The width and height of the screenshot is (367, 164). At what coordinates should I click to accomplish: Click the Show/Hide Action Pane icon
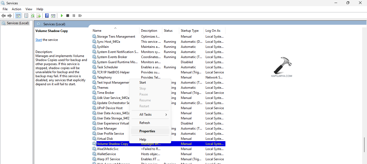53,16
